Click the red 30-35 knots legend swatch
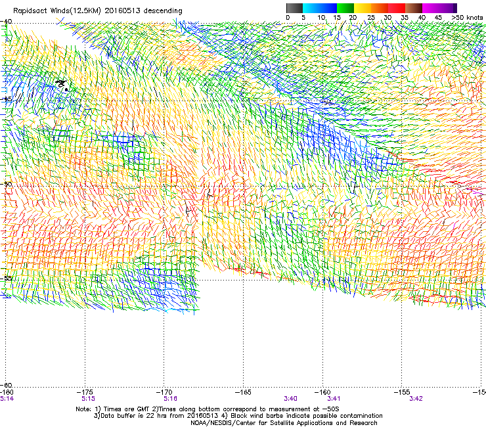The image size is (486, 427). 397,8
